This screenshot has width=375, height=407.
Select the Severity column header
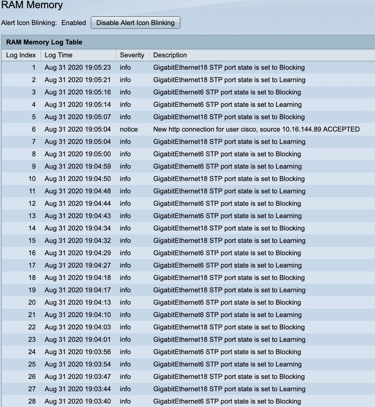132,55
